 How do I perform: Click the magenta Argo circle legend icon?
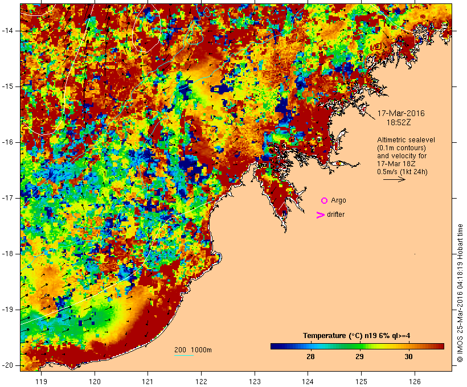[x=325, y=200]
